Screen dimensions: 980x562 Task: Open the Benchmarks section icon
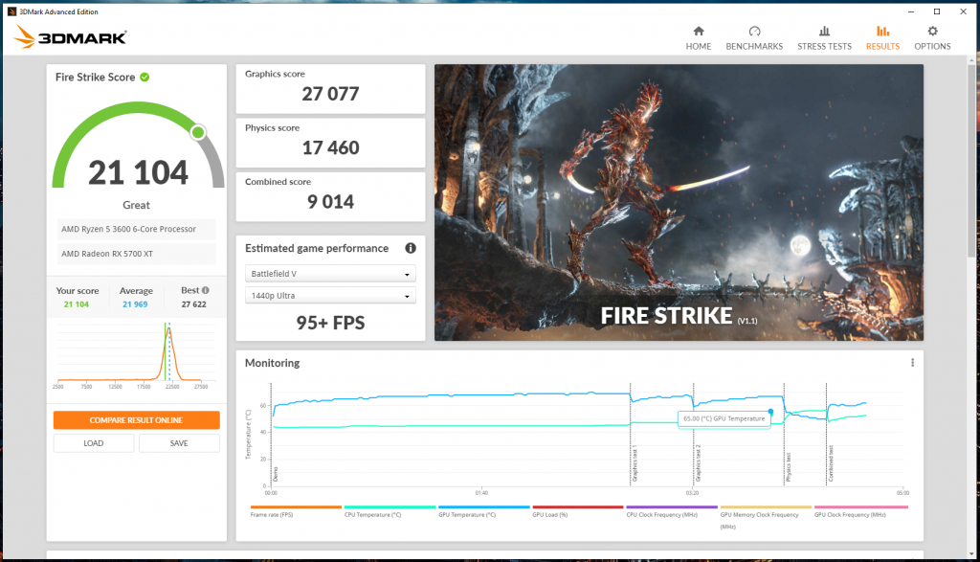pos(754,34)
